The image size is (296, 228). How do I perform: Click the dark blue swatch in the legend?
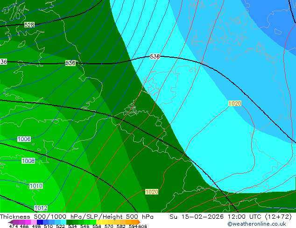coord(40,222)
